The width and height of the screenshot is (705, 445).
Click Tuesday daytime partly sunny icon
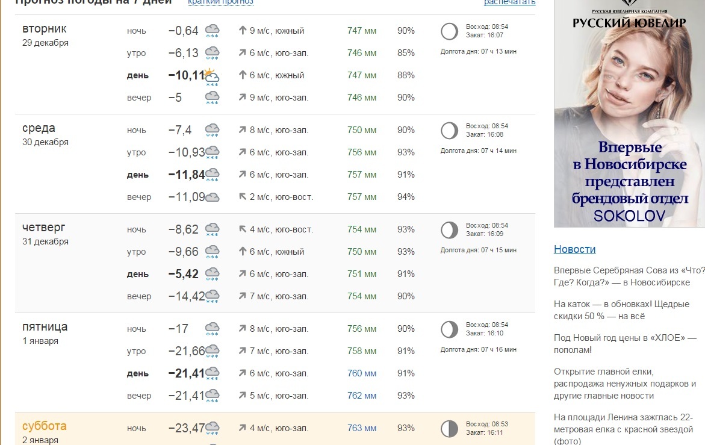pyautogui.click(x=211, y=76)
